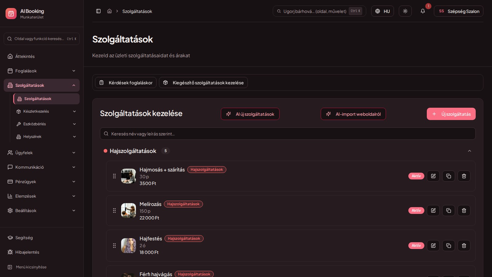The width and height of the screenshot is (492, 277).
Task: Open AI-import weboldalról
Action: pyautogui.click(x=353, y=114)
